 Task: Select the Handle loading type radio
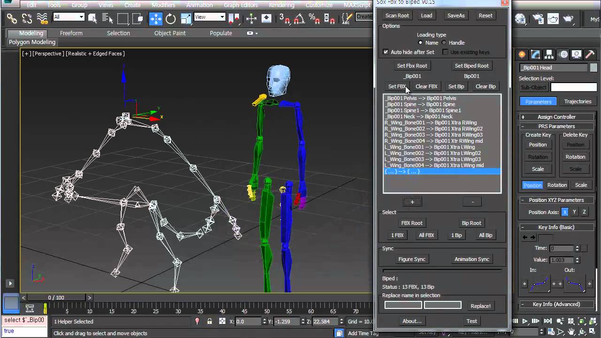point(444,43)
